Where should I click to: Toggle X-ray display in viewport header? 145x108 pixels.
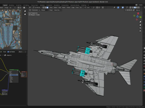(x=130, y=7)
